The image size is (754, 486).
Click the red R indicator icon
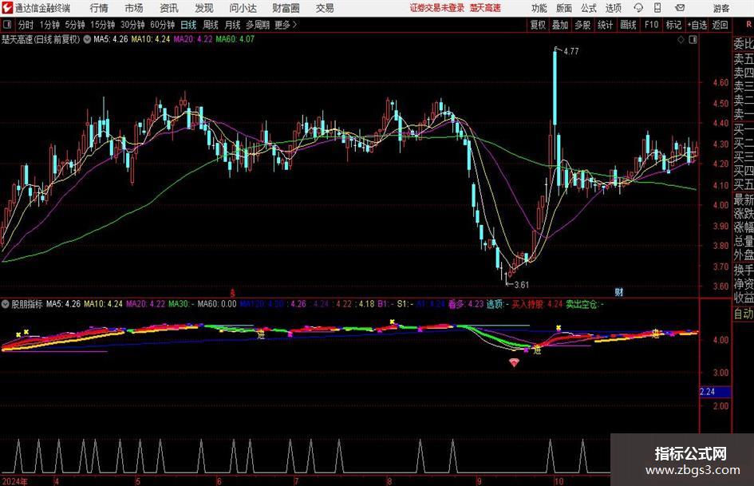click(748, 25)
